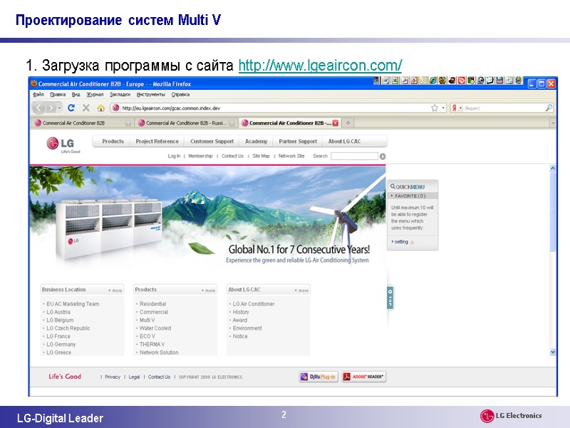570x428 pixels.
Task: Click the Reload page icon in Firefox toolbar
Action: point(71,108)
